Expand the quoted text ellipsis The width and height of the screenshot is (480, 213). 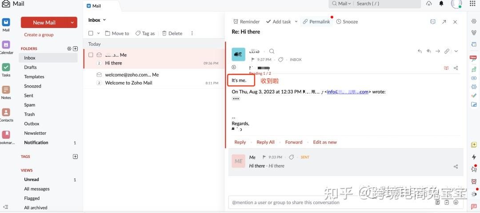(x=236, y=99)
